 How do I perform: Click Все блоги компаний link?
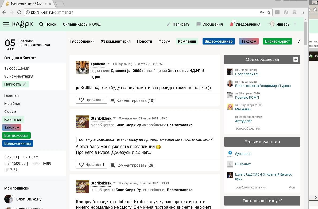[x=251, y=187]
